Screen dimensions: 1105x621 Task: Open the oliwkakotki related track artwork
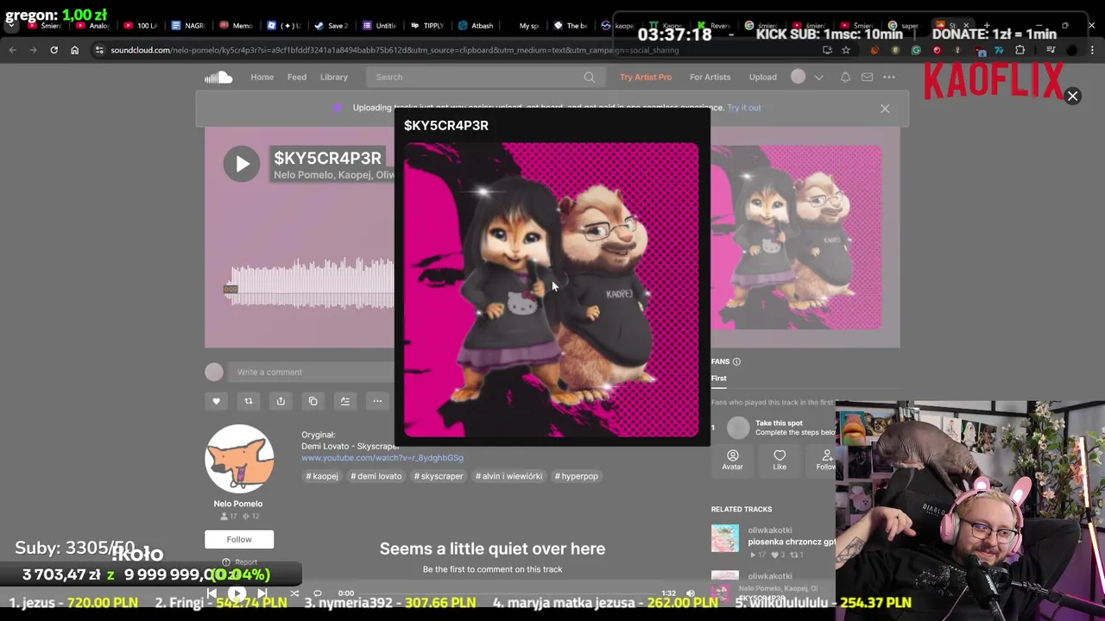pos(725,538)
